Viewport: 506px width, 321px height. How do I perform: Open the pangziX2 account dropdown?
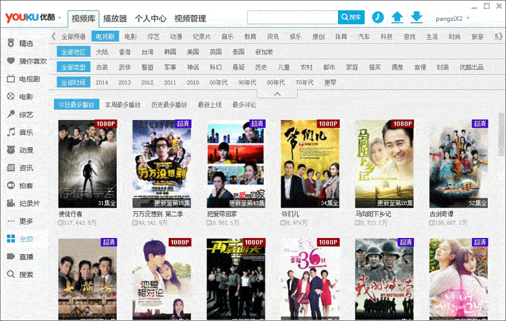[452, 18]
